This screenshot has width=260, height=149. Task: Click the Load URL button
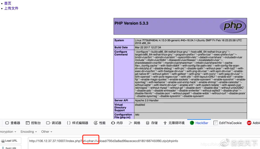point(11,140)
